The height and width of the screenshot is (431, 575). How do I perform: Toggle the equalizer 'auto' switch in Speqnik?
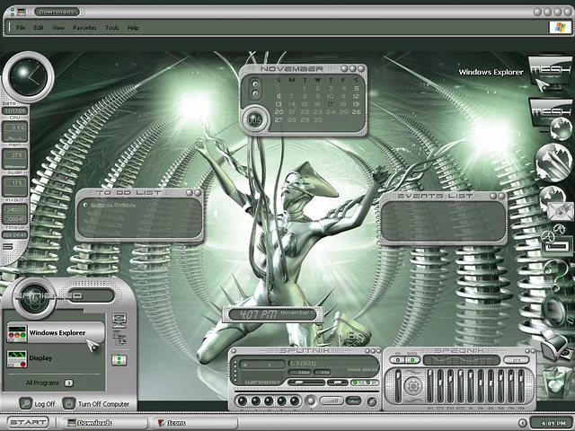click(x=413, y=360)
